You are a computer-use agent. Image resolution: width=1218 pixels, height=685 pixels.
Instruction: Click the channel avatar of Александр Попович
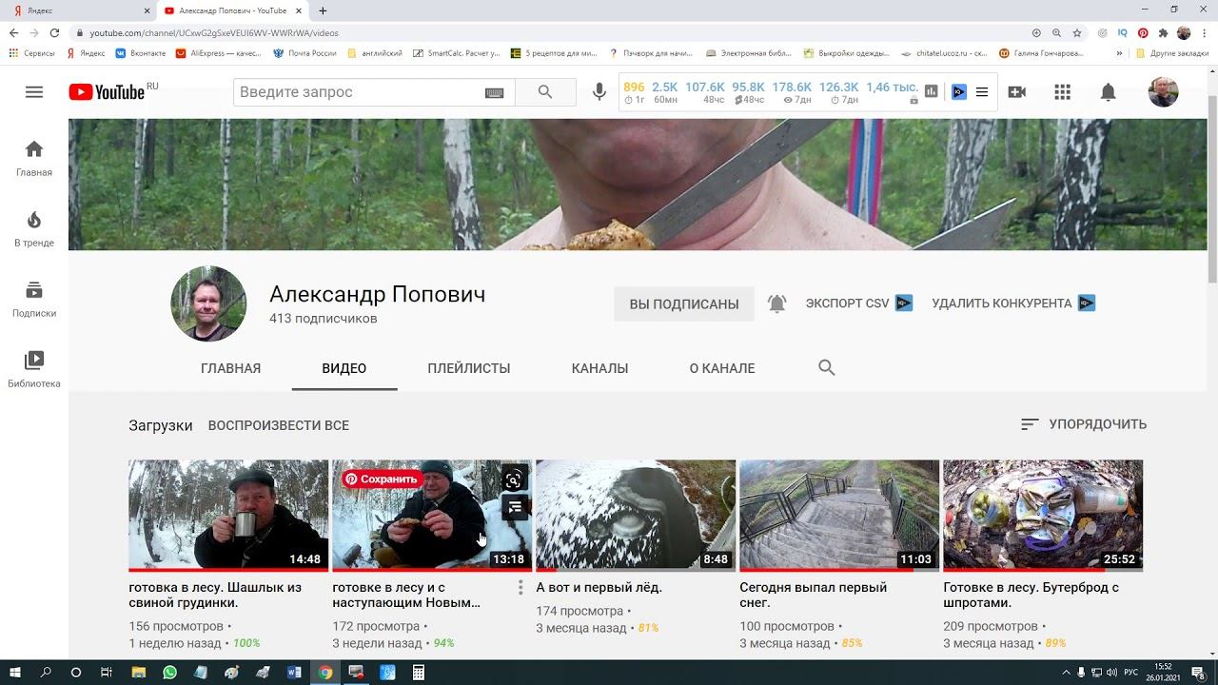[208, 303]
